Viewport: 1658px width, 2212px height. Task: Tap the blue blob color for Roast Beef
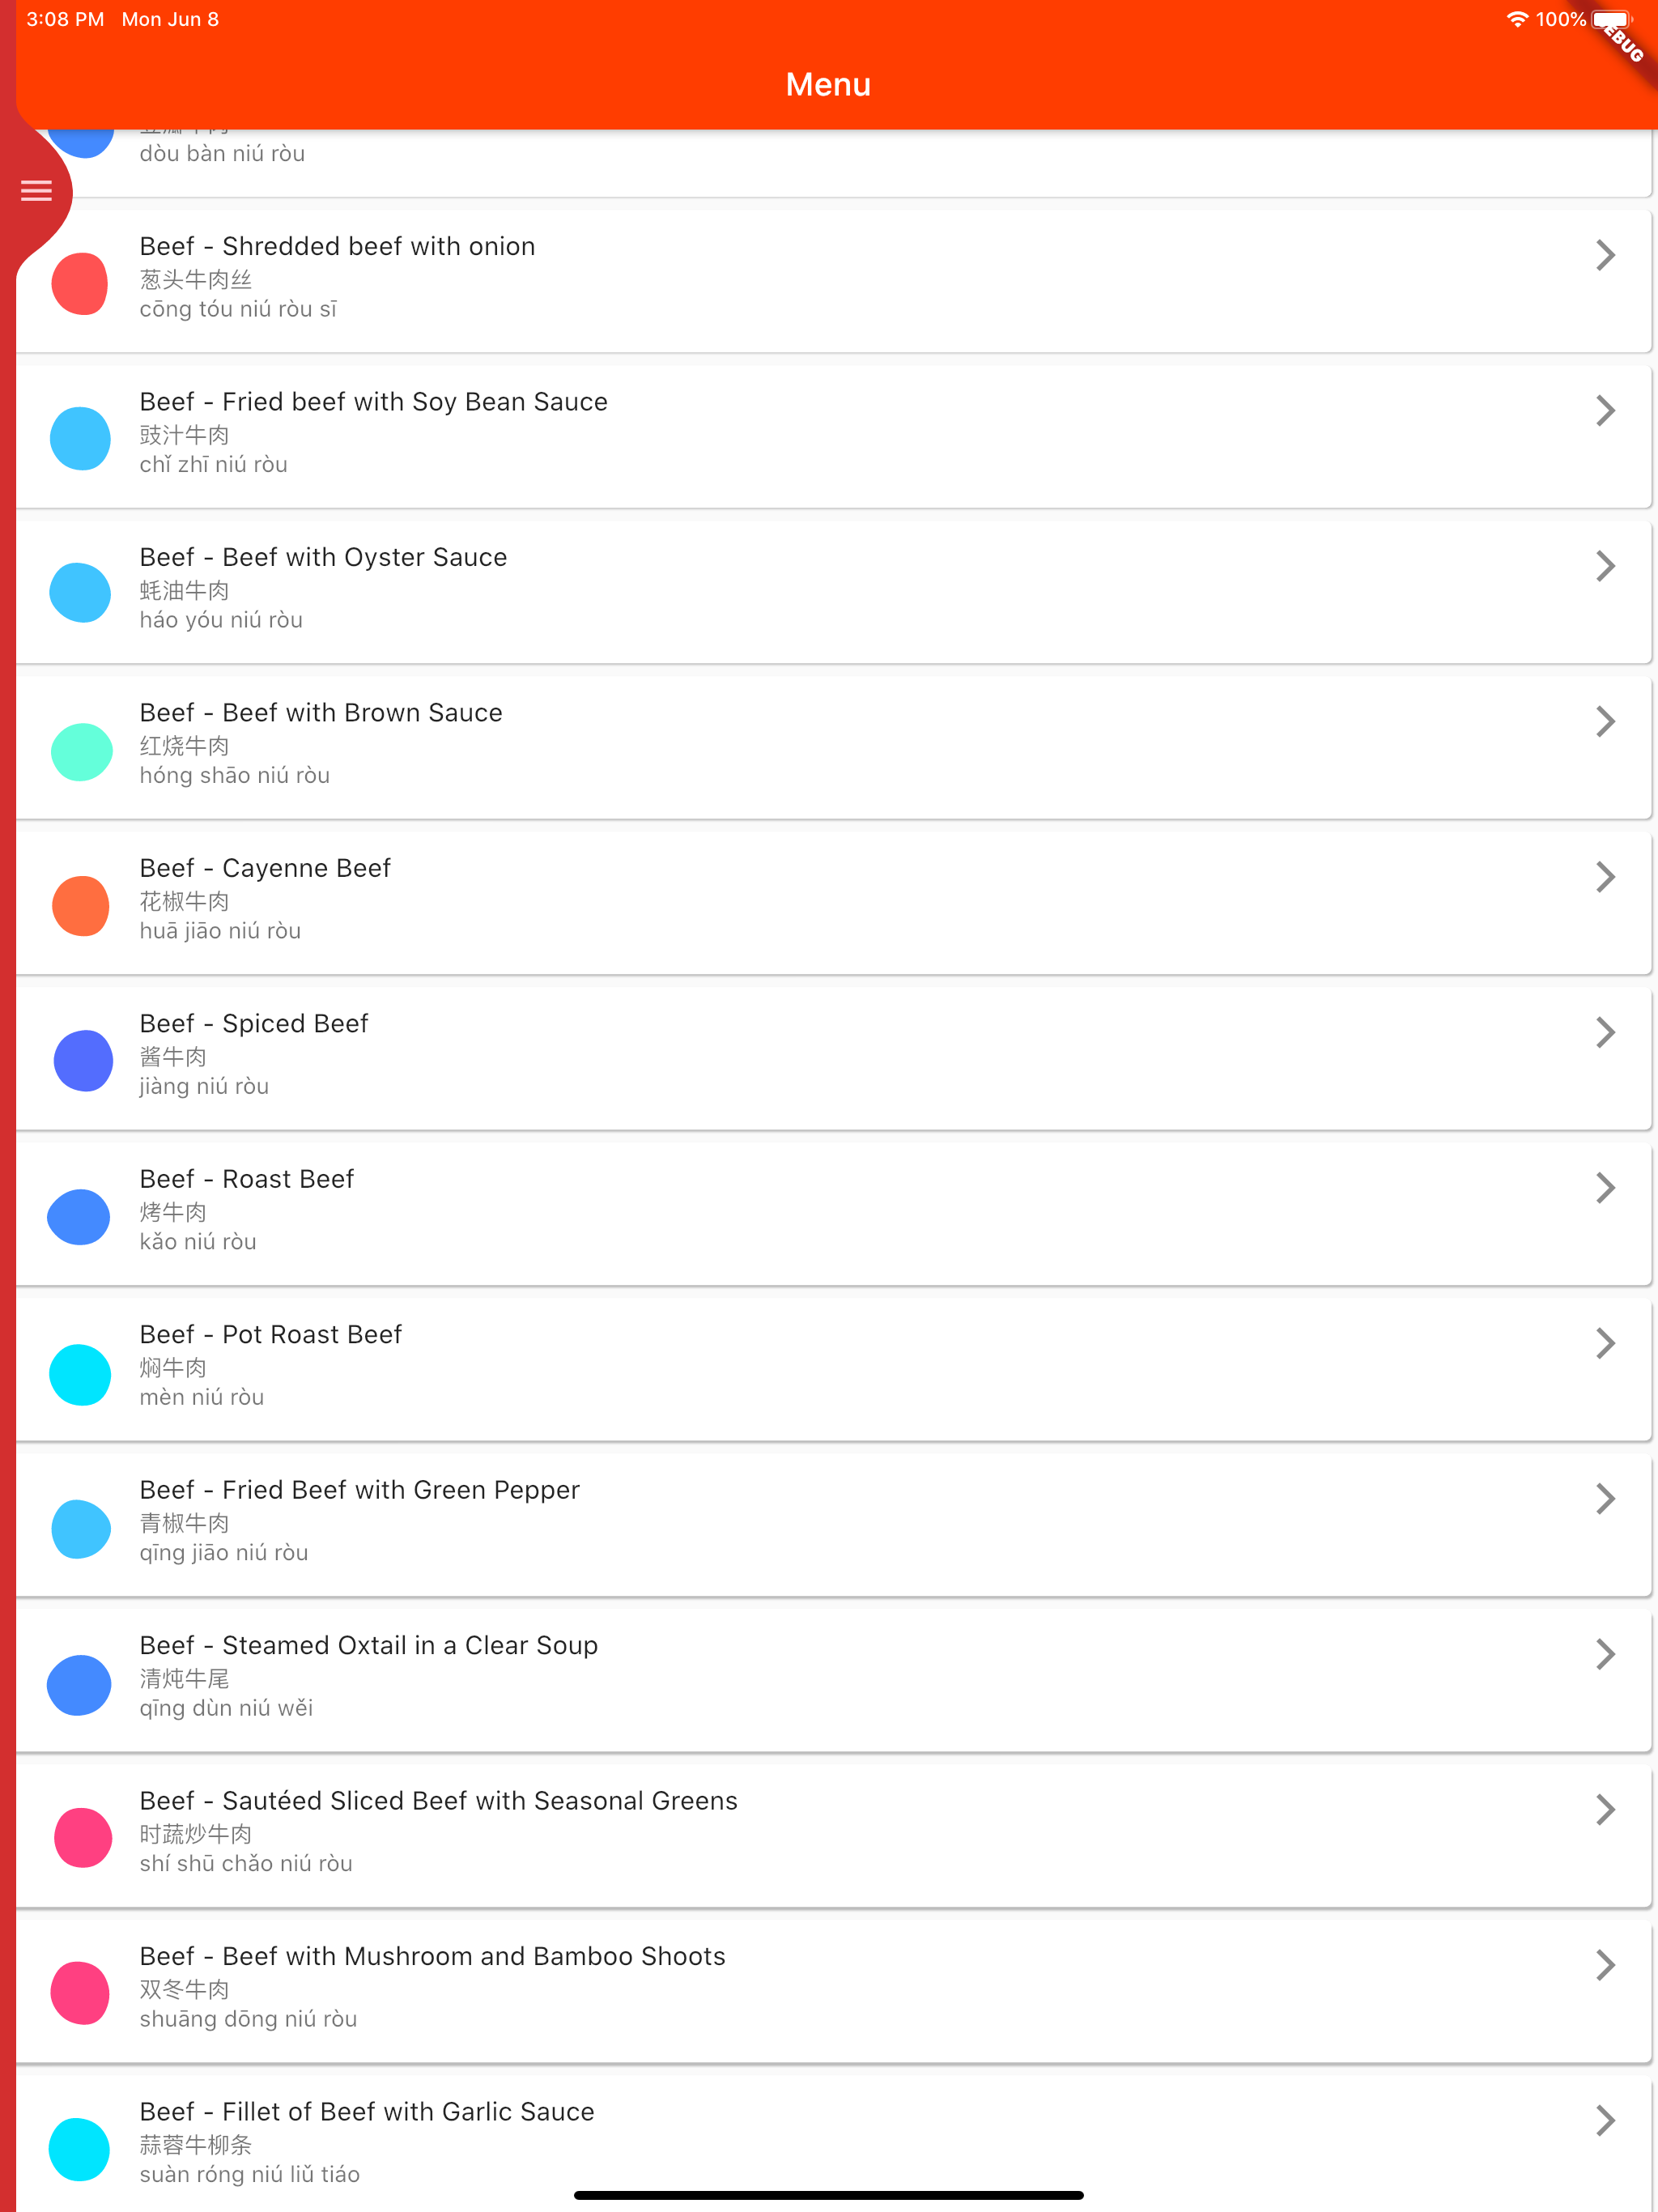pos(79,1217)
